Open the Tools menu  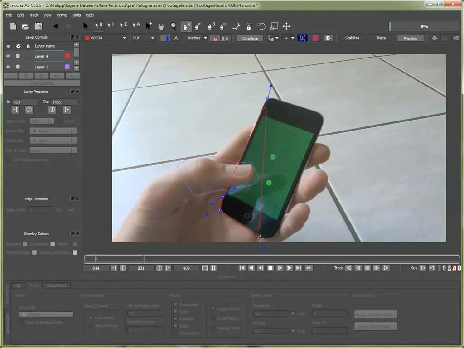(76, 15)
